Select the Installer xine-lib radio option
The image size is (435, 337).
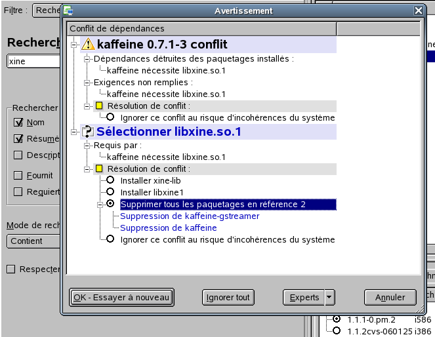click(110, 180)
